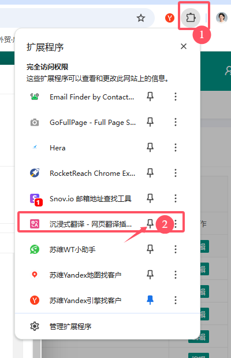Unpin 苏维Yandex引擎找客户 from toolbar

coord(150,300)
